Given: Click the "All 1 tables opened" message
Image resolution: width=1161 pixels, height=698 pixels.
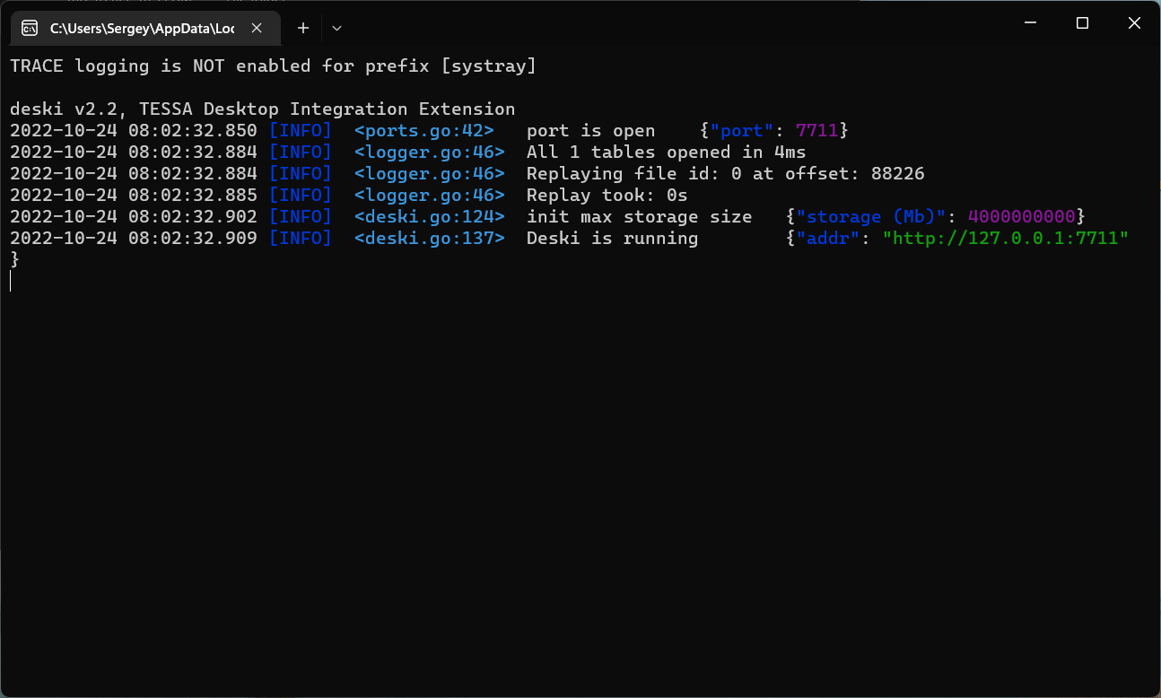Looking at the screenshot, I should (x=666, y=153).
